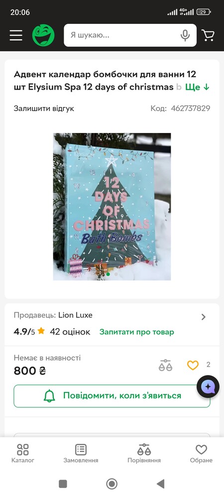
Task: Tap Залишити відгук link
Action: pyautogui.click(x=44, y=108)
